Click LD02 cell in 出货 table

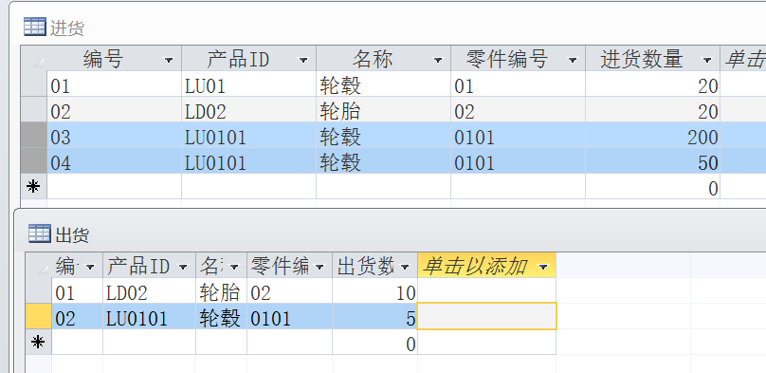click(149, 290)
